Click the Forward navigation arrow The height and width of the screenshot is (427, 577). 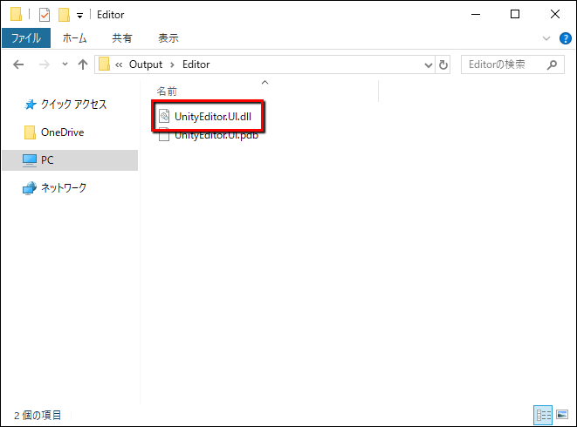(45, 64)
